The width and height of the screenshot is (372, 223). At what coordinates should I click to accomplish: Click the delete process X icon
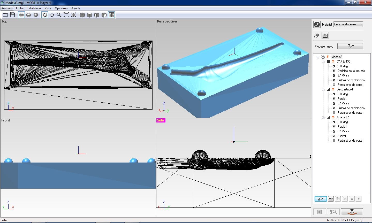click(x=345, y=199)
